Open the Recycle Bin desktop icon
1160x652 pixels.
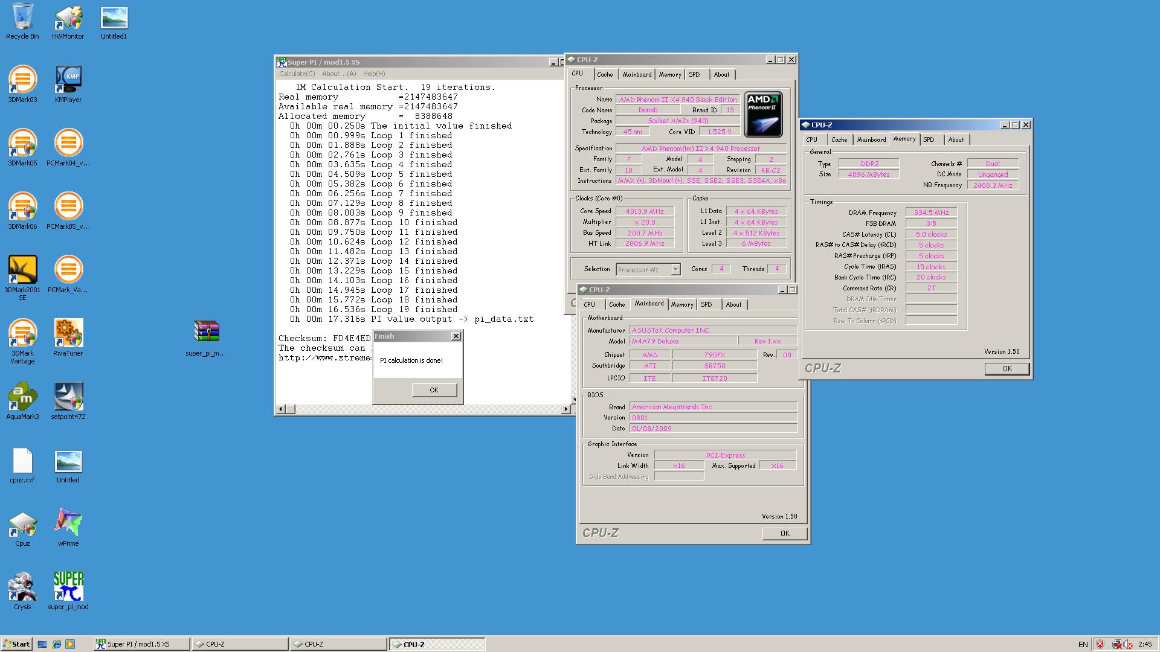pos(22,21)
